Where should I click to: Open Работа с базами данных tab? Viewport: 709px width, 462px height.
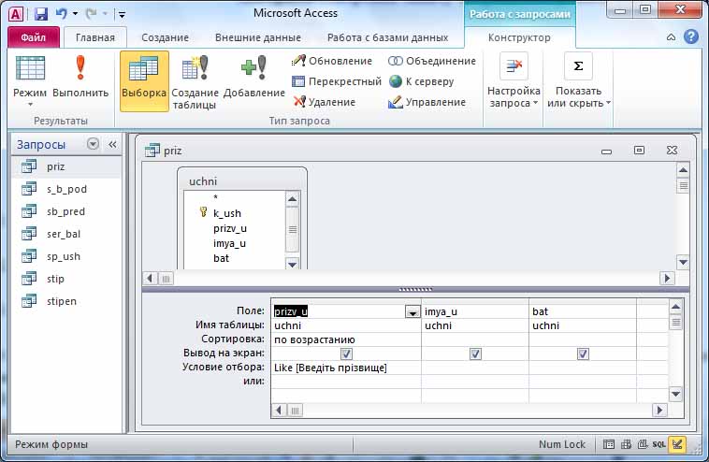tap(387, 37)
